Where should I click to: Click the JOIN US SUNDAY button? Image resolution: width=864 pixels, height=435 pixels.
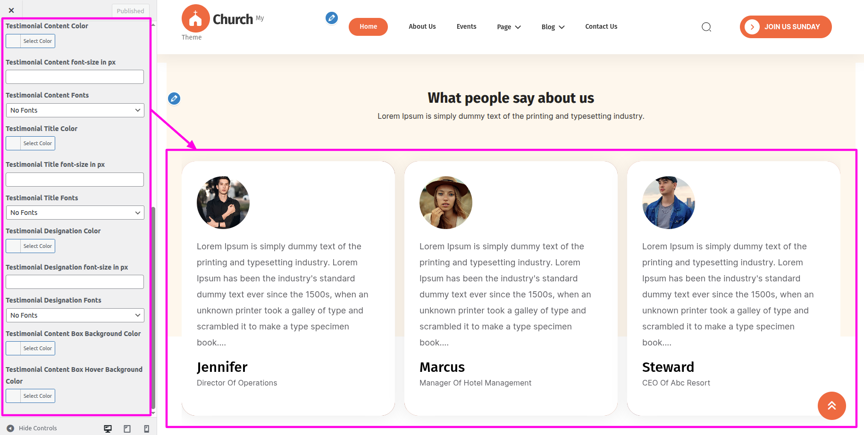785,27
